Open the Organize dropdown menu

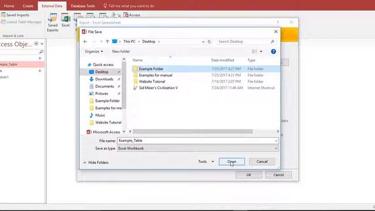94,52
